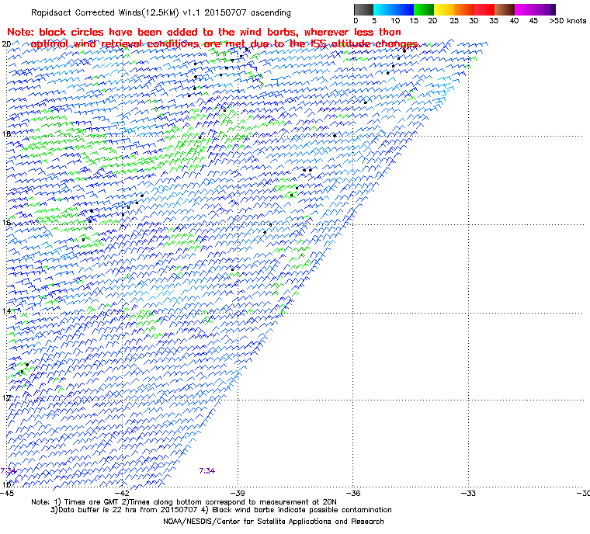Image resolution: width=590 pixels, height=534 pixels.
Task: Click the red note about black circles
Action: [x=213, y=37]
